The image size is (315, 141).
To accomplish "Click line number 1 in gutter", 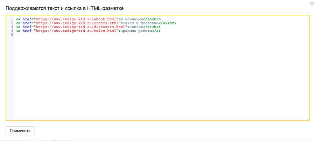I will (12, 19).
